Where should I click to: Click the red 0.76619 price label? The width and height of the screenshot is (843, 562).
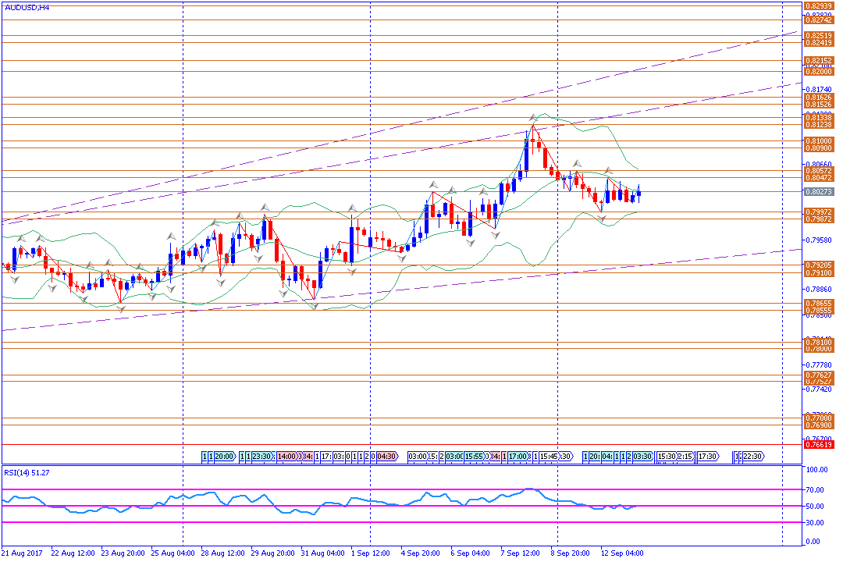click(818, 444)
